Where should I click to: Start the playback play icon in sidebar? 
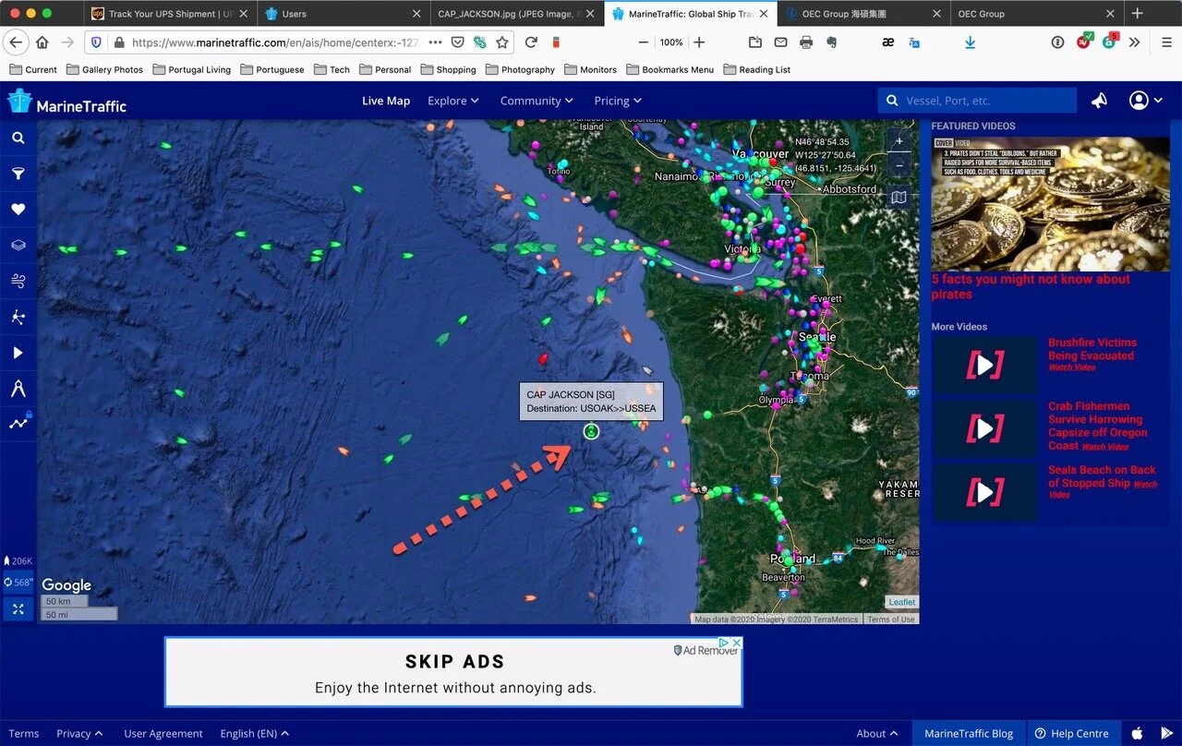[x=18, y=353]
